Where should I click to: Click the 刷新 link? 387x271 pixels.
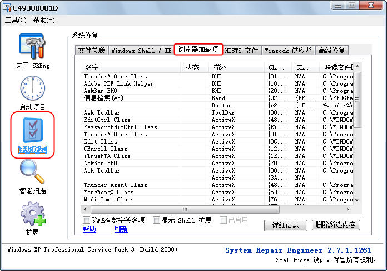pyautogui.click(x=121, y=229)
